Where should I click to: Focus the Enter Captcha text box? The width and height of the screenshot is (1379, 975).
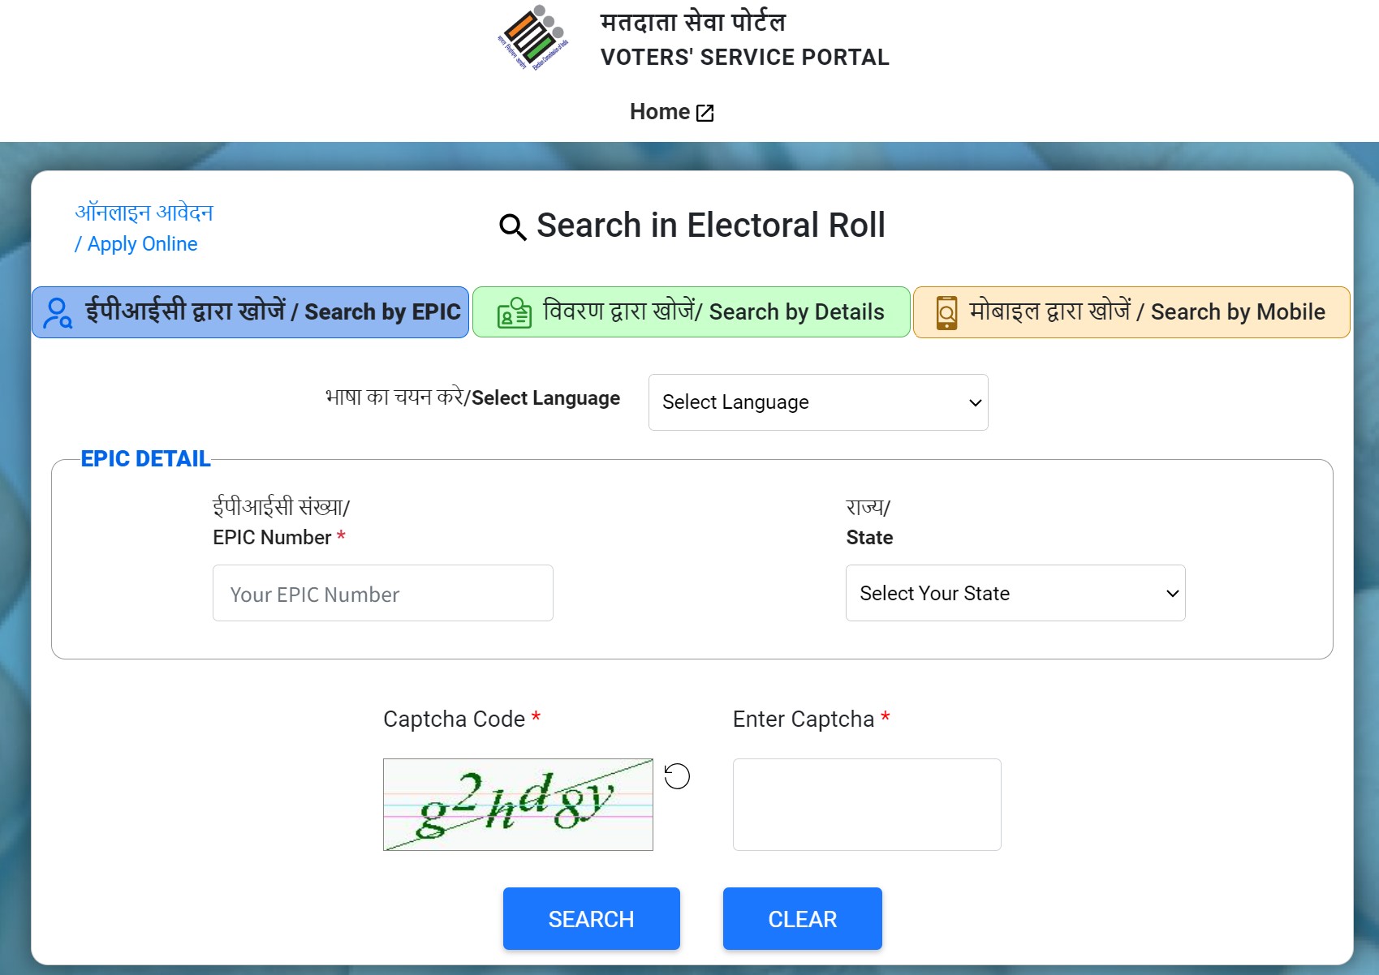(867, 805)
